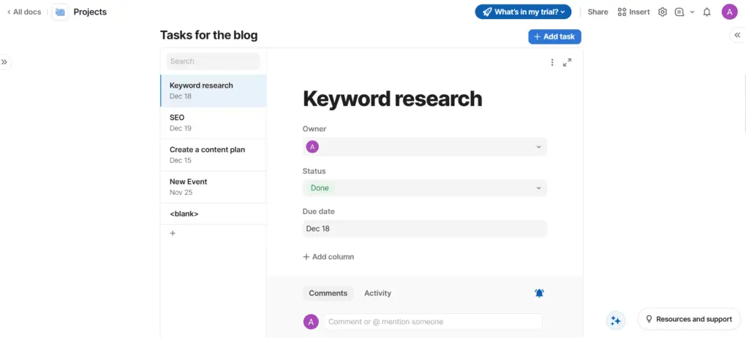Open the Insert menu

coord(633,12)
